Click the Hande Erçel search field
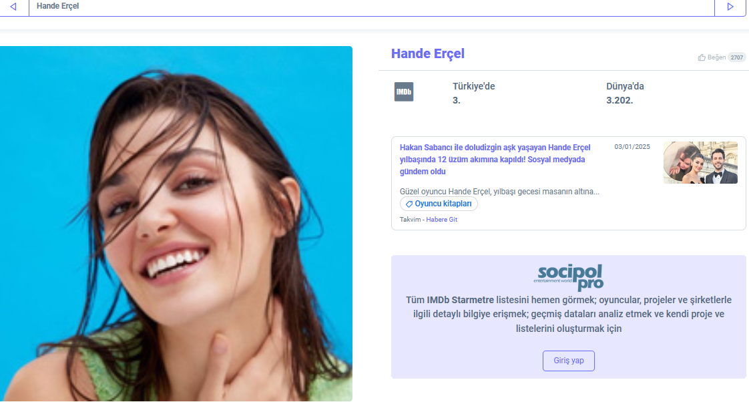Screen dimensions: 749x402 coord(372,7)
